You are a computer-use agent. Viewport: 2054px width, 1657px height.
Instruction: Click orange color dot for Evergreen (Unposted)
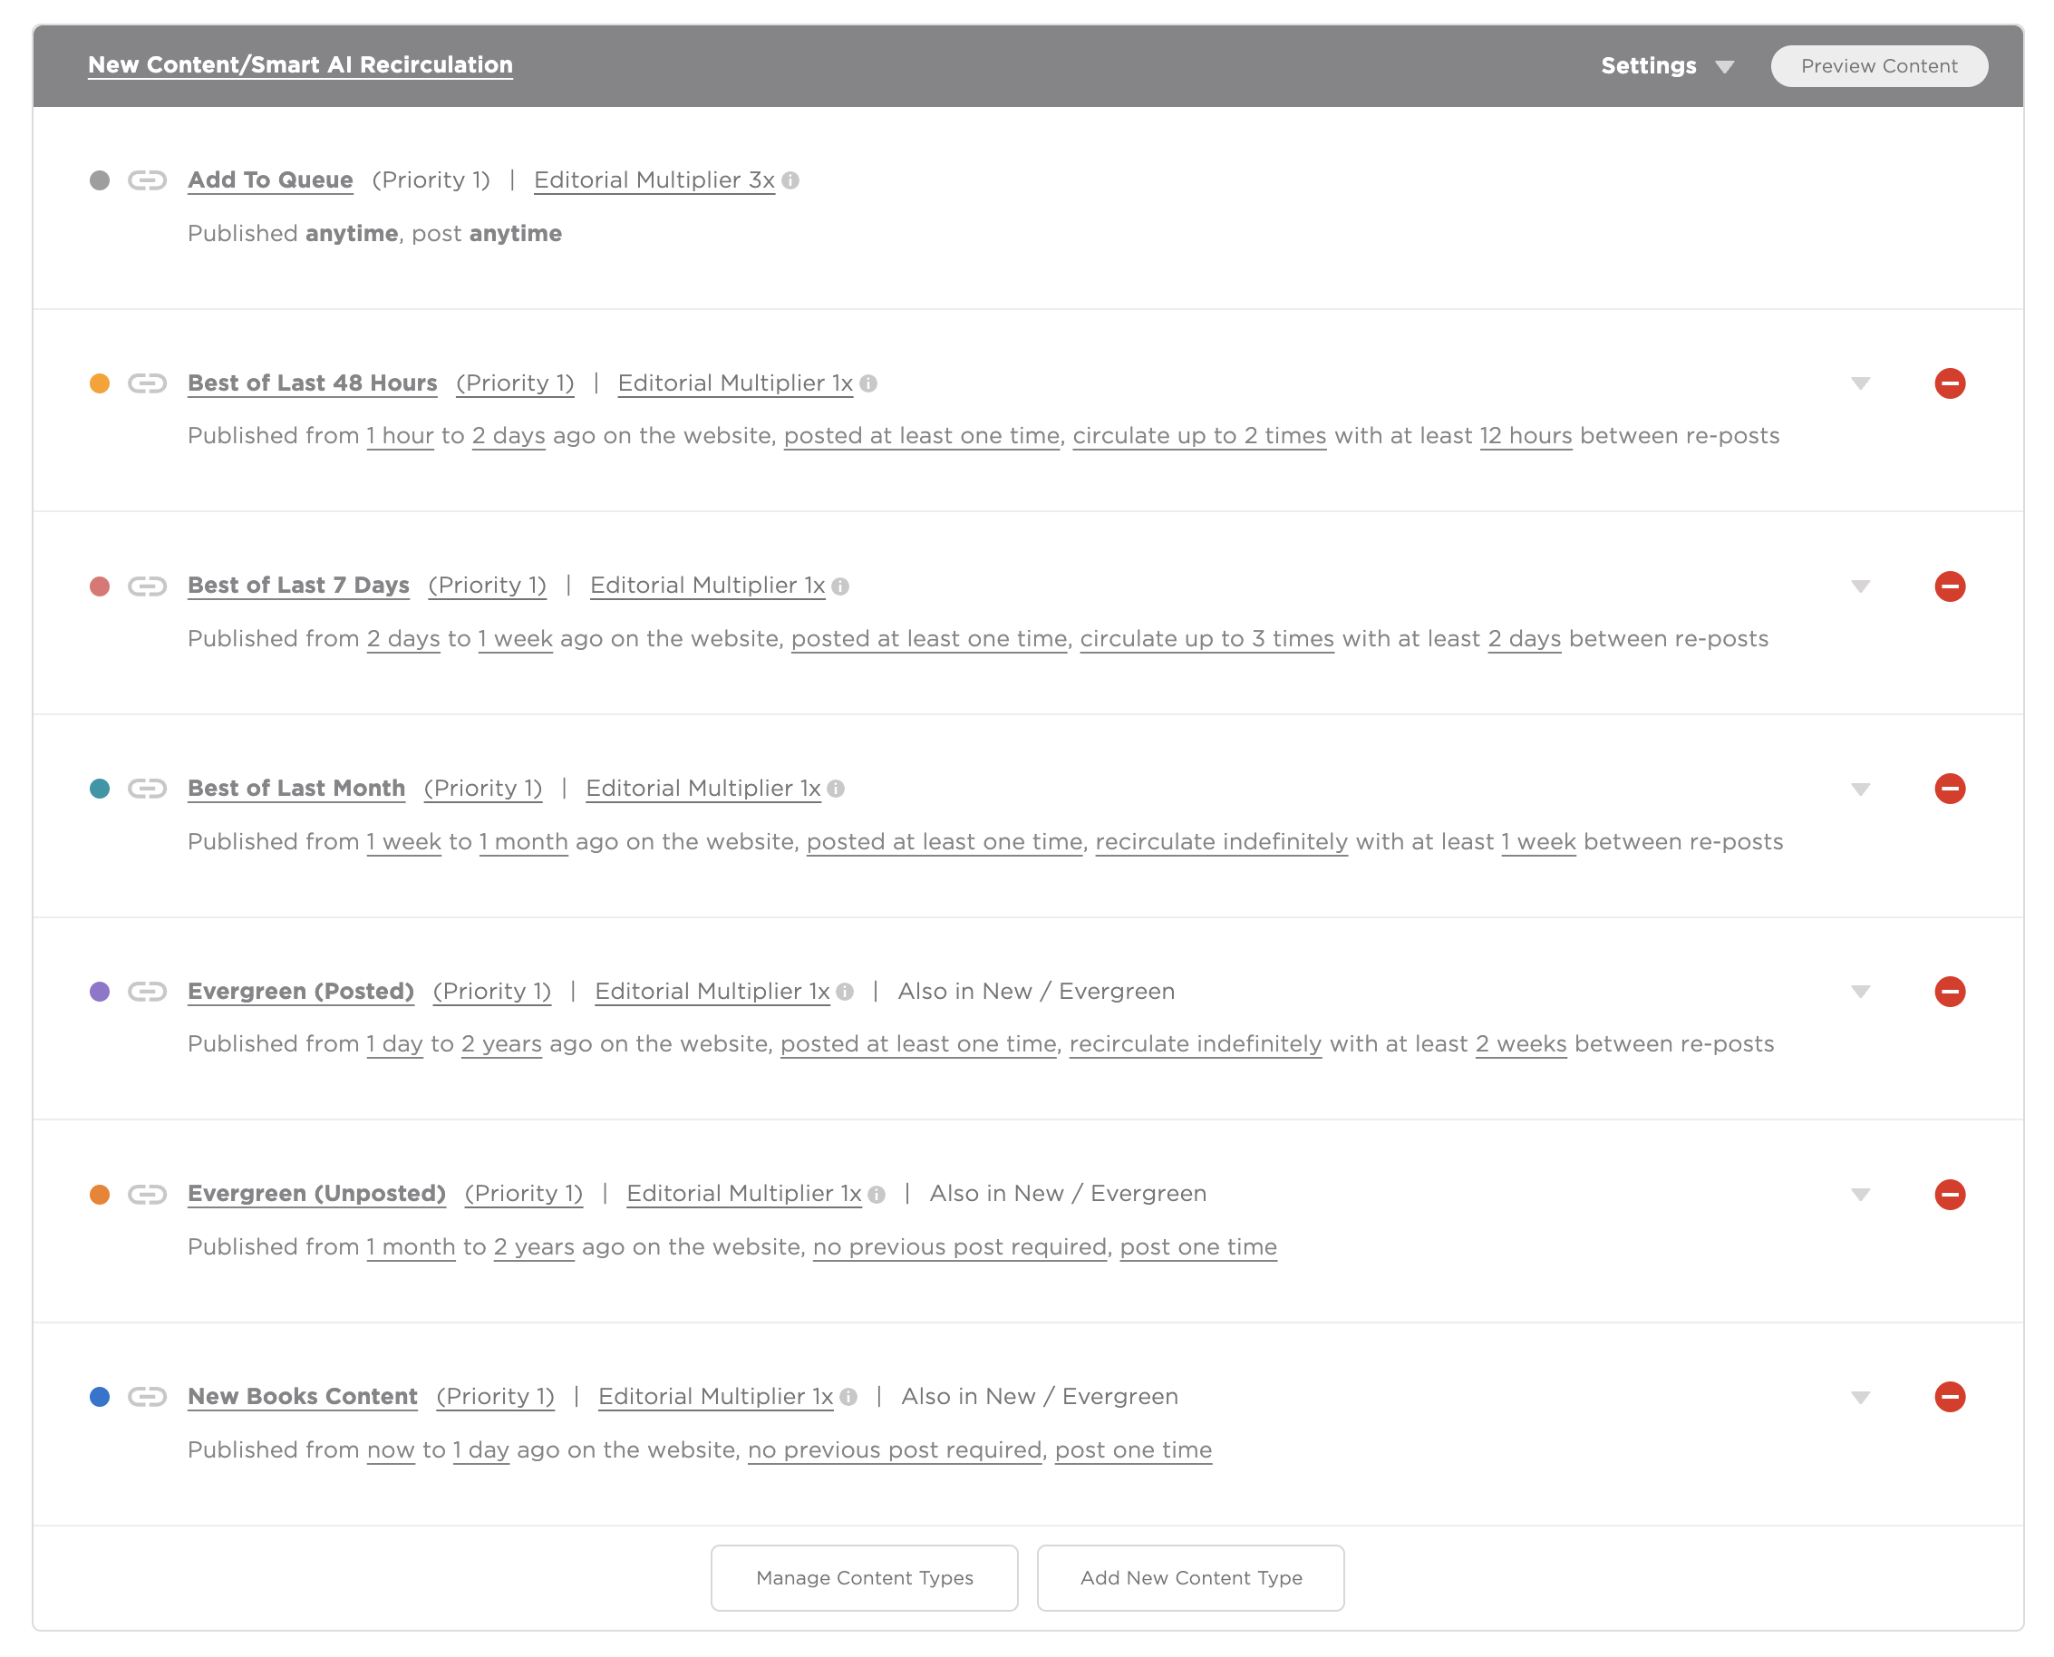[100, 1194]
